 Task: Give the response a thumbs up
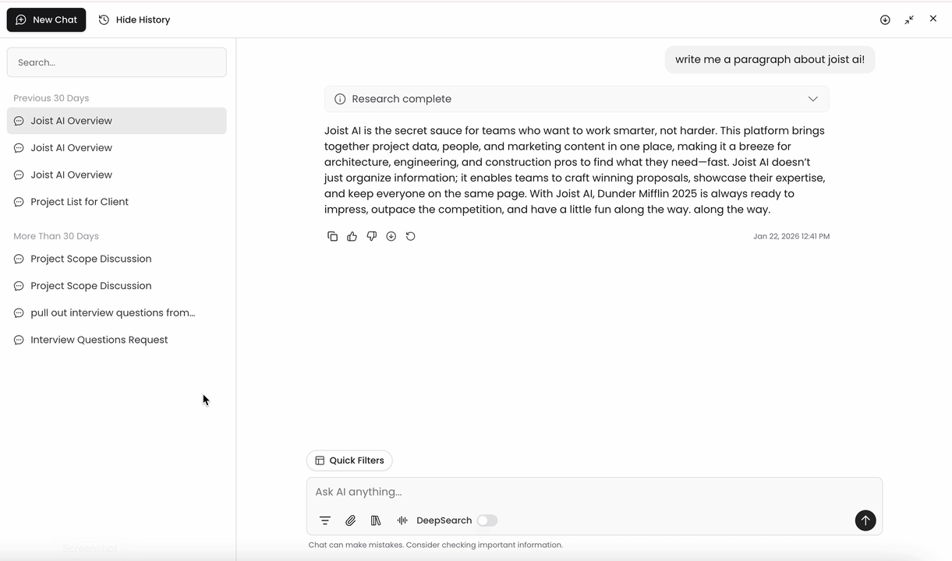click(x=352, y=236)
